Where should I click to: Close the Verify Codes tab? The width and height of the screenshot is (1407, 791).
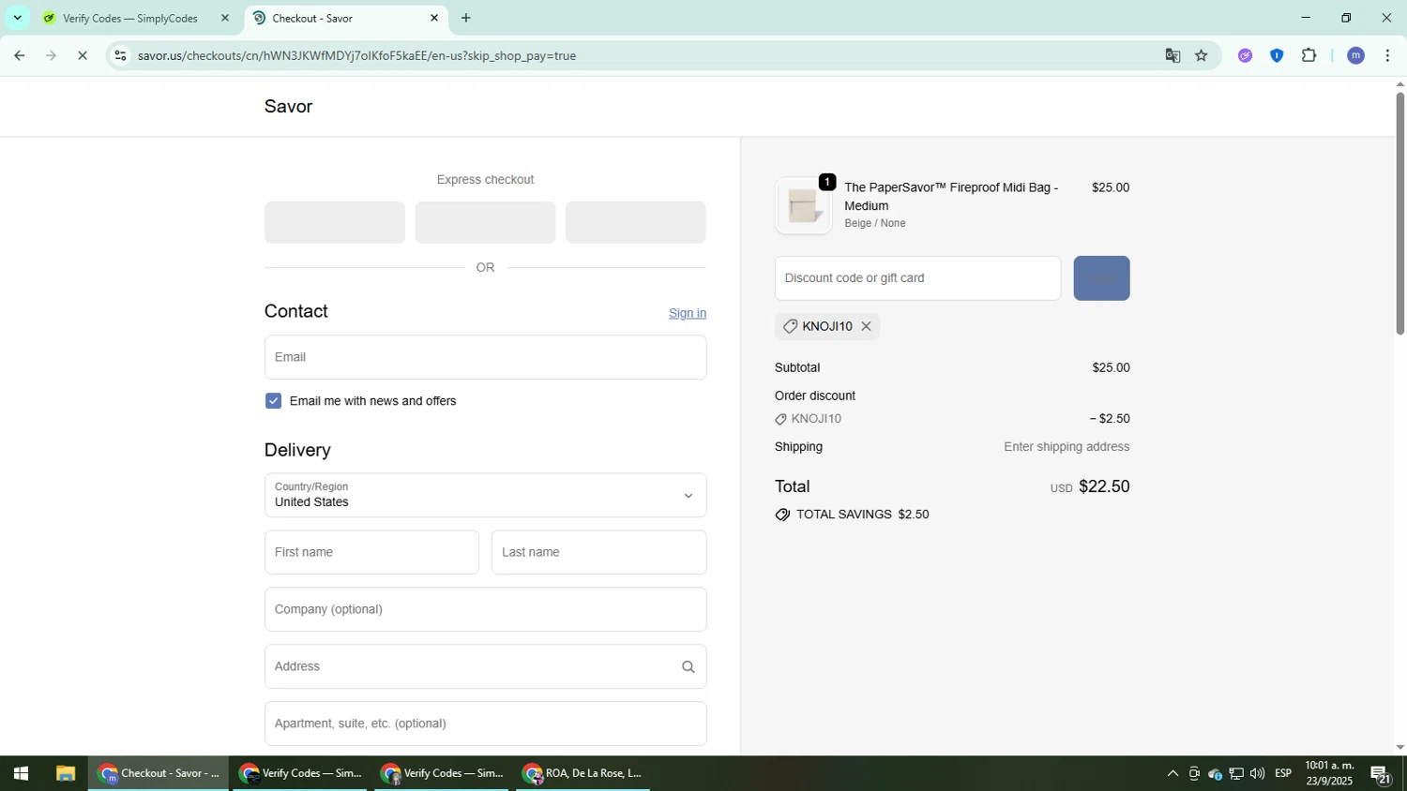224,18
